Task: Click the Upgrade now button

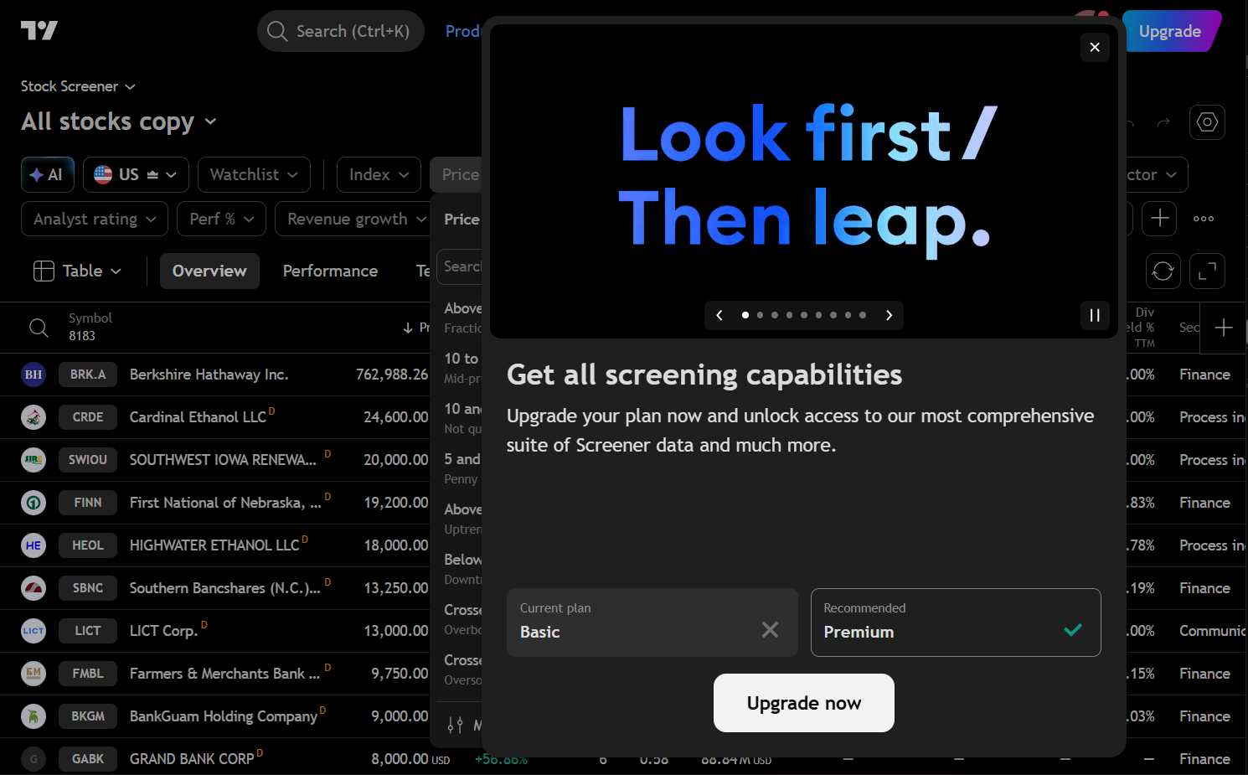Action: tap(804, 703)
